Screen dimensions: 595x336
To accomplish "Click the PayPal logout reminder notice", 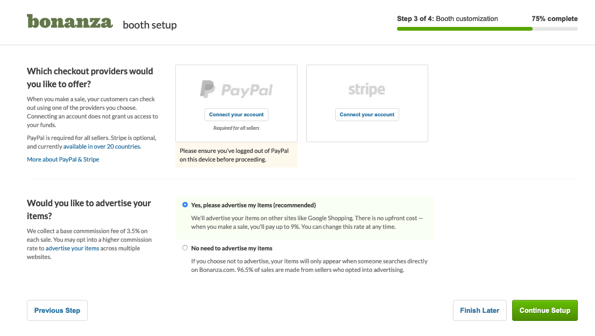I will pos(236,155).
